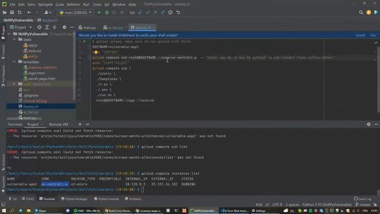
Task: Open main (DEBUG) run configuration dropdown
Action: 75,12
